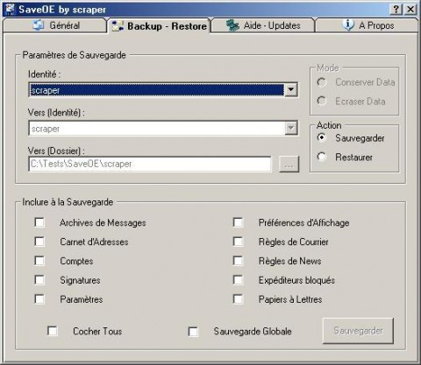Open the Aide - Updates tab
This screenshot has height=365, width=421.
point(263,25)
